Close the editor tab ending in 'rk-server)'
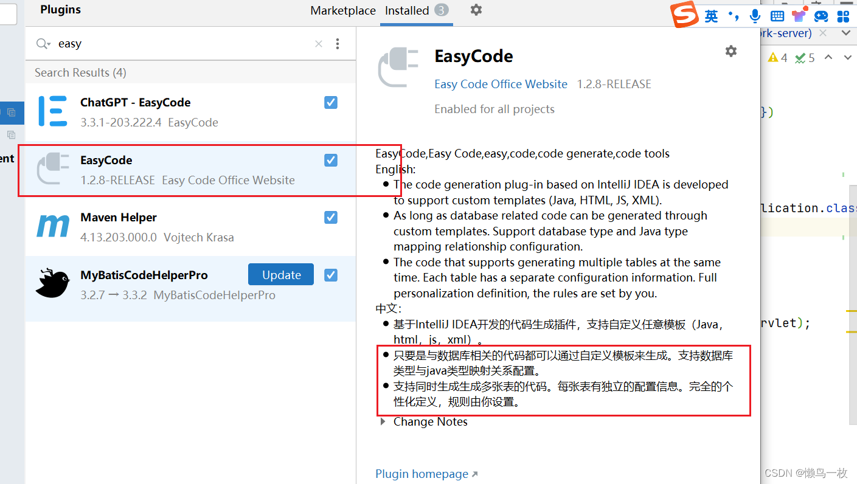The image size is (857, 484). click(x=822, y=33)
